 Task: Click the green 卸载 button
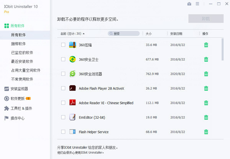[x=206, y=19]
